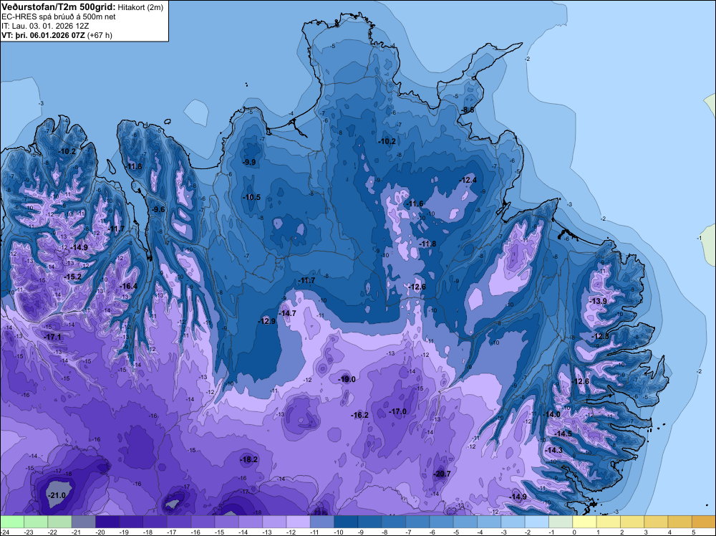This screenshot has height=536, width=716.
Task: Click the -10.5 temperature value
Action: click(251, 197)
